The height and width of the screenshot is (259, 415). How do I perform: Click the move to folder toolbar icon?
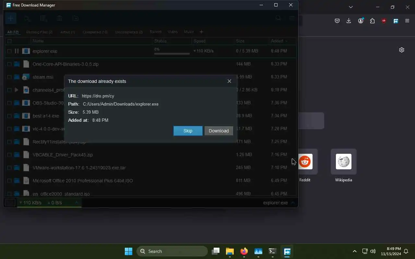(x=76, y=18)
